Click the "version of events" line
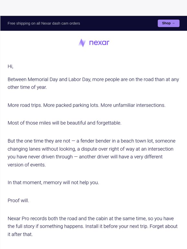This screenshot has height=249, width=187. click(26, 165)
